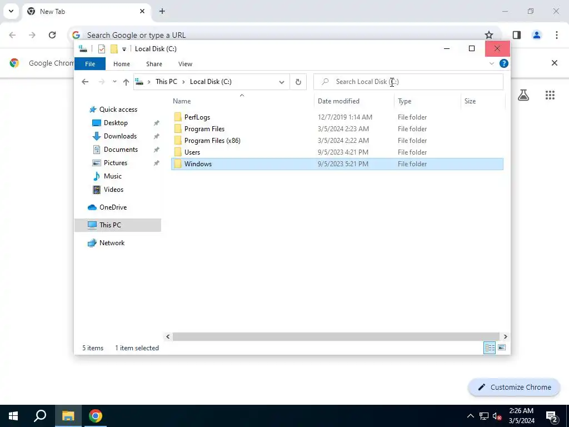The height and width of the screenshot is (427, 569).
Task: Select This PC in navigation pane
Action: pyautogui.click(x=118, y=225)
